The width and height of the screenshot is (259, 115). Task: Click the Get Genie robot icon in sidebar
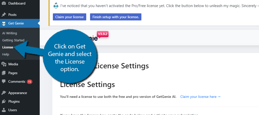coord(4,23)
